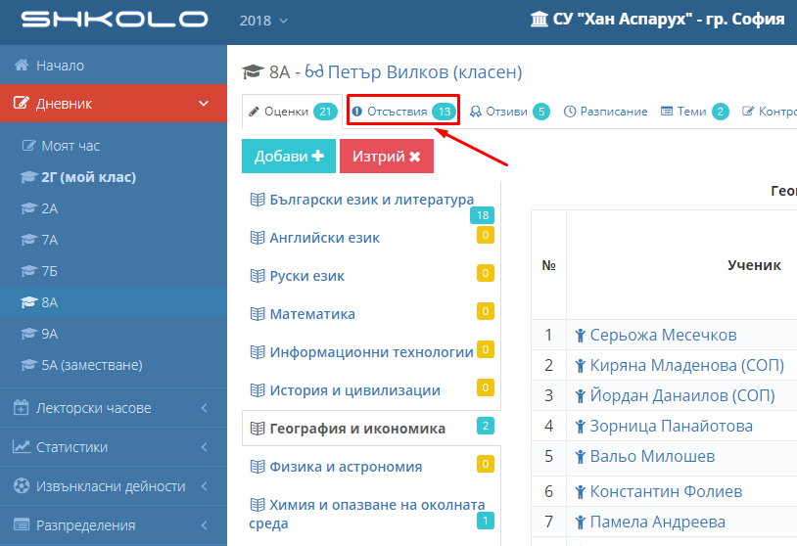Screen dimensions: 797x546
Task: Select subject Английски език
Action: (324, 238)
